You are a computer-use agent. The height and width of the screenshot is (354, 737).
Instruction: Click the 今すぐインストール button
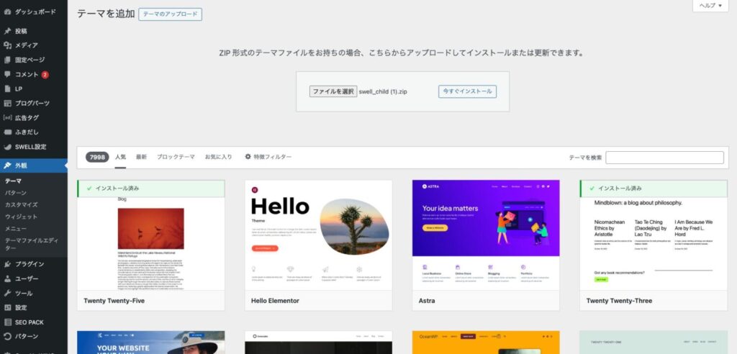[x=467, y=91]
